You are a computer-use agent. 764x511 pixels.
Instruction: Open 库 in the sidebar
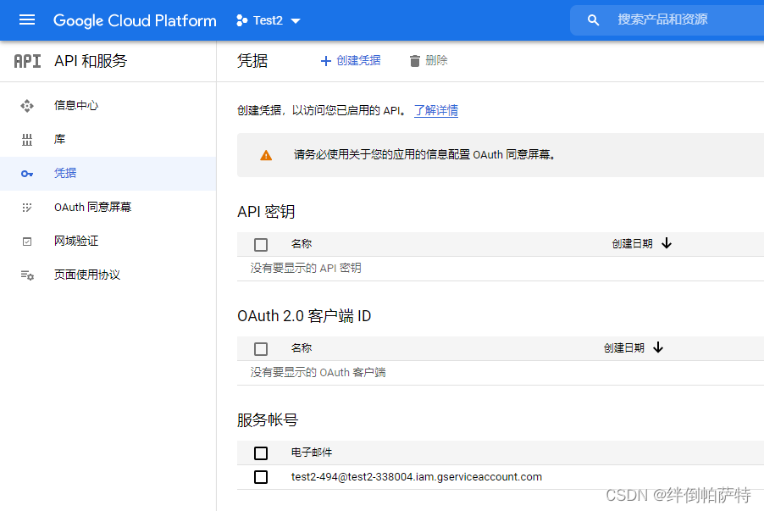click(108, 140)
